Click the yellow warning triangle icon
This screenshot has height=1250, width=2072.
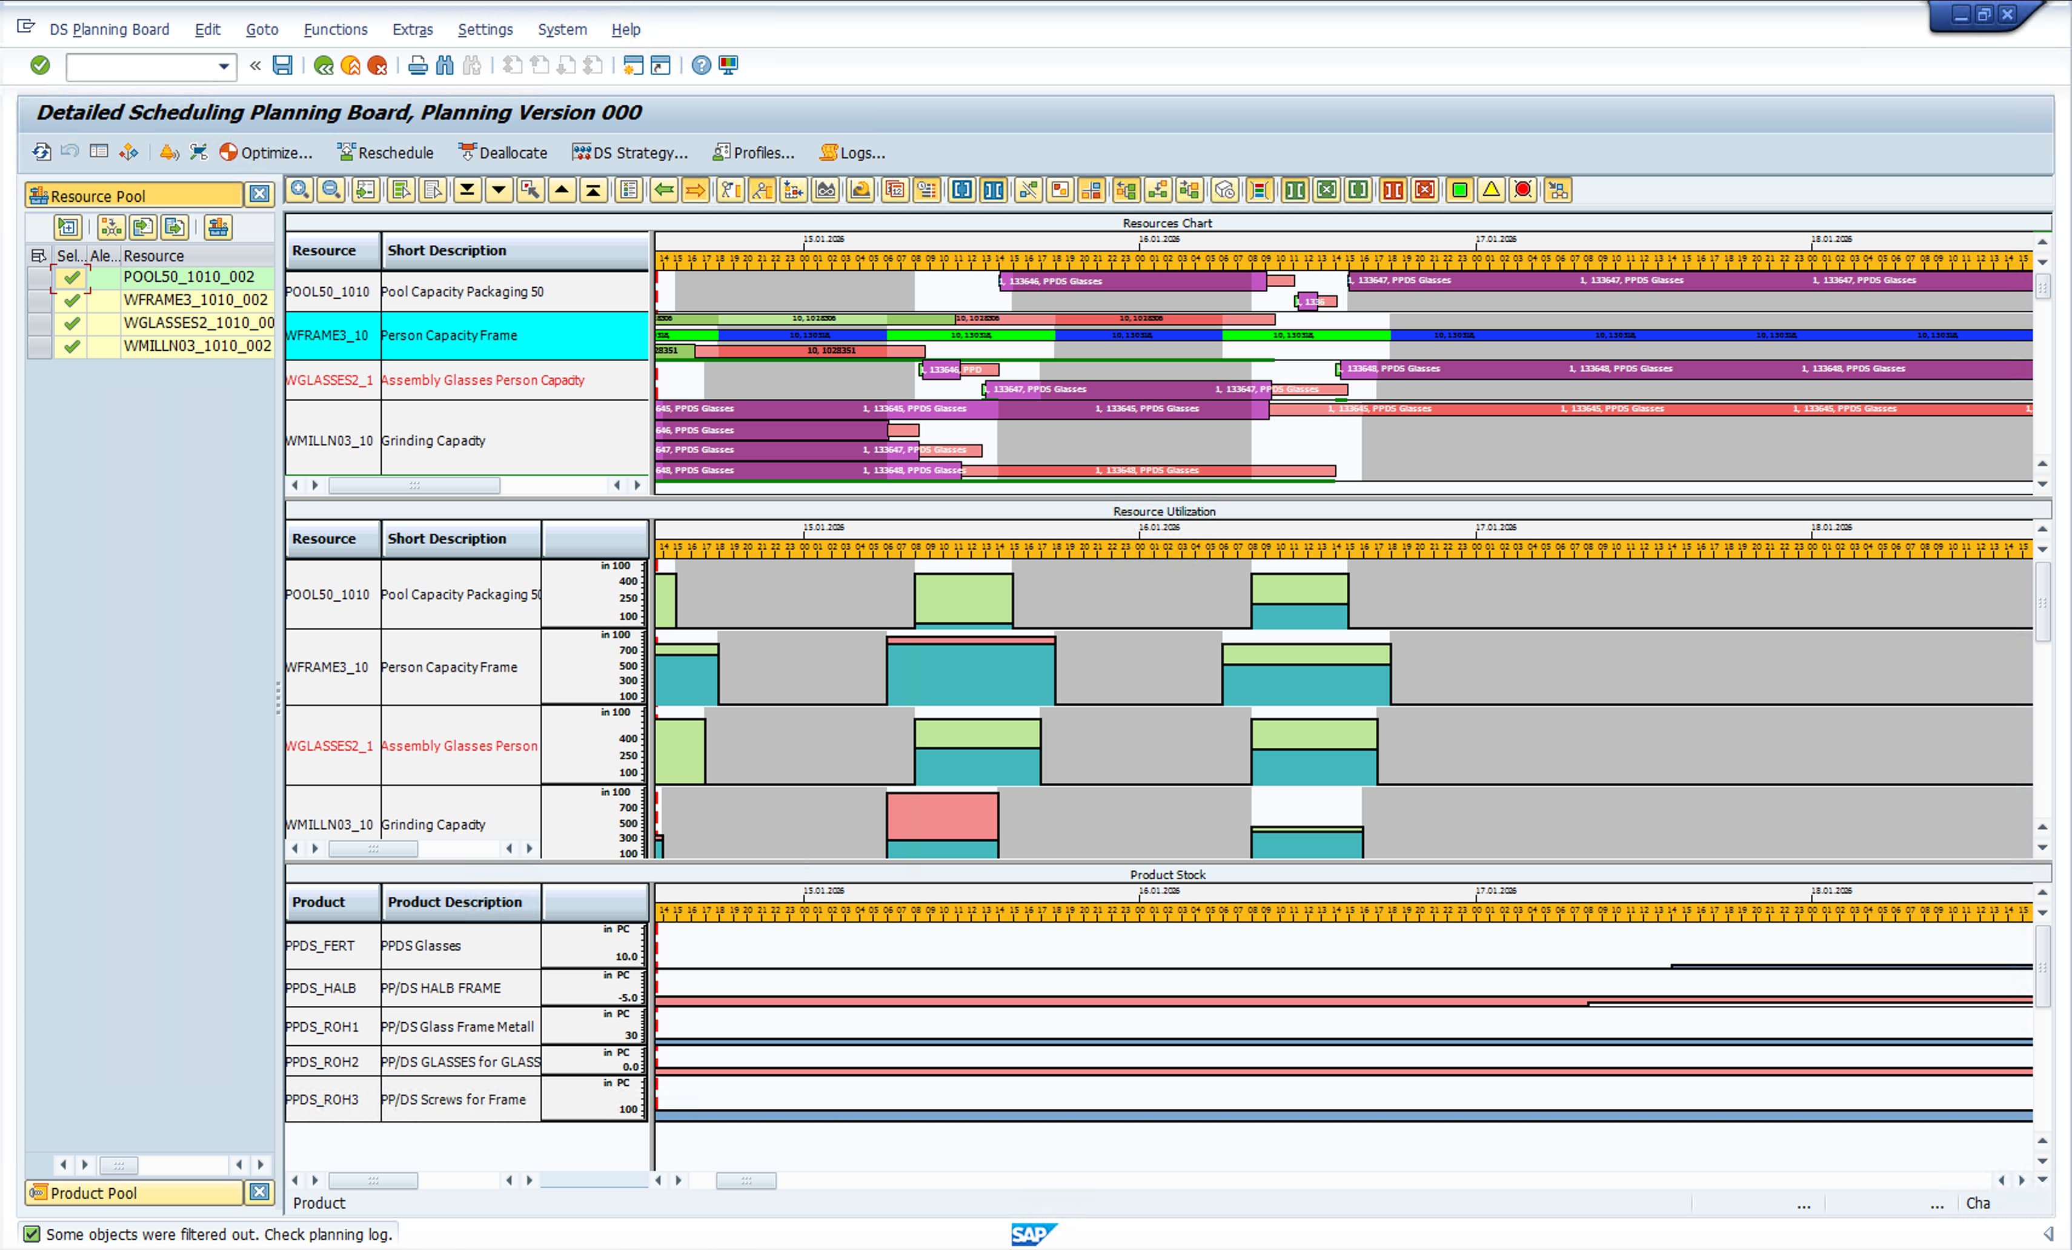1491,190
